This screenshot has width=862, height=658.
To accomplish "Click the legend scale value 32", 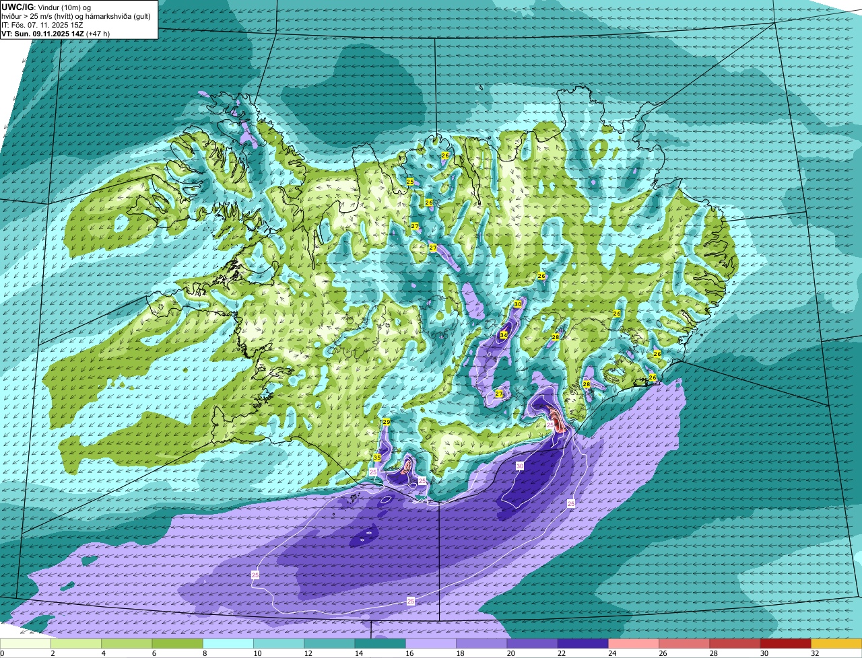I will tap(815, 653).
